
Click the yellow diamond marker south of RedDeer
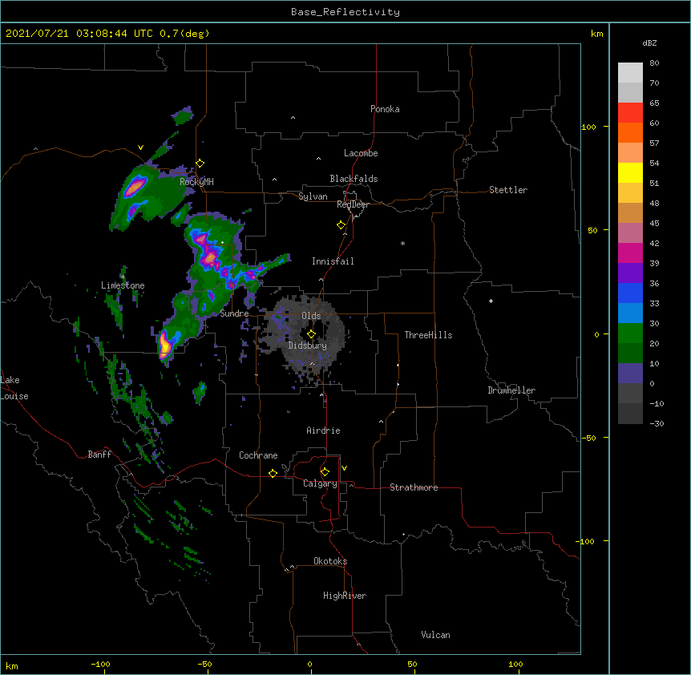coord(341,225)
